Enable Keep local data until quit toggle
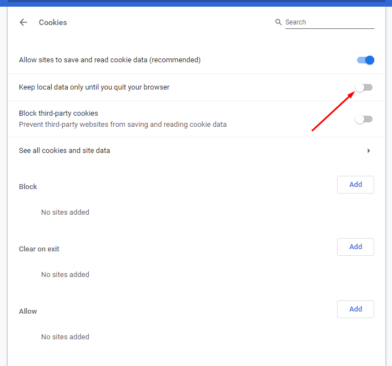 [x=364, y=87]
